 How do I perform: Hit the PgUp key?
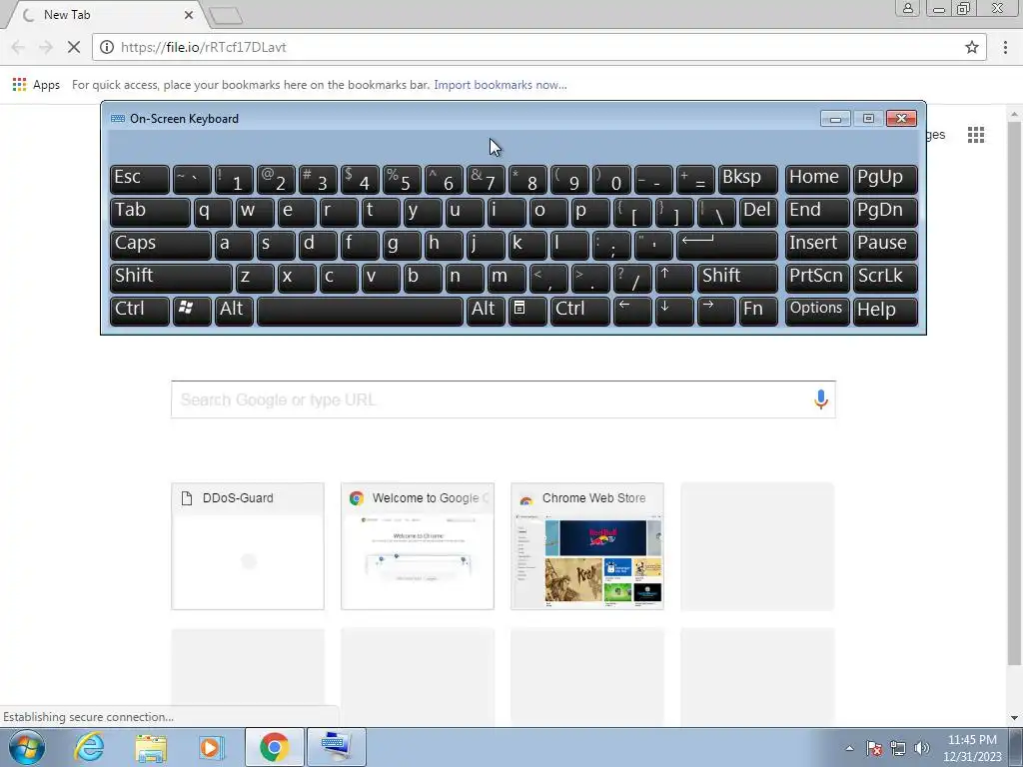click(x=885, y=179)
